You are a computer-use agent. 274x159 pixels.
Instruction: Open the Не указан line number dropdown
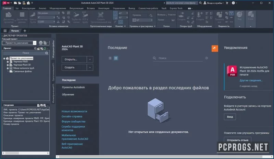click(x=59, y=13)
